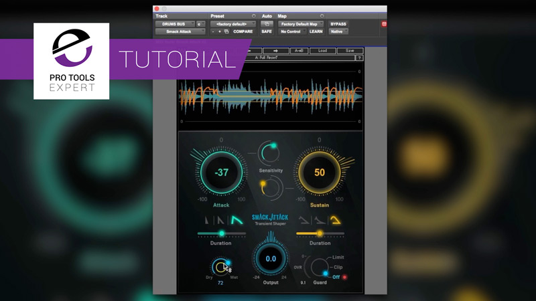
Task: Click the Guard reading 9.1
Action: (303, 282)
